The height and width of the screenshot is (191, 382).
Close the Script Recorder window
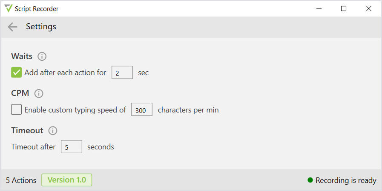(368, 8)
